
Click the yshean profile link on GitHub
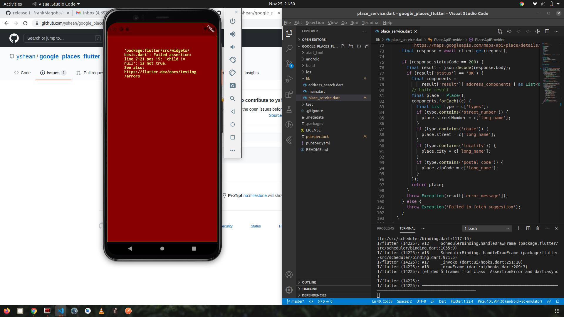point(26,56)
